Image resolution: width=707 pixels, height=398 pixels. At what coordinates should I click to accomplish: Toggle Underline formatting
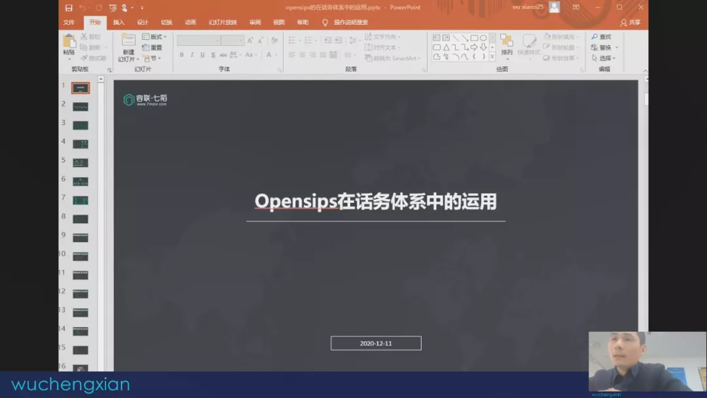click(x=203, y=55)
